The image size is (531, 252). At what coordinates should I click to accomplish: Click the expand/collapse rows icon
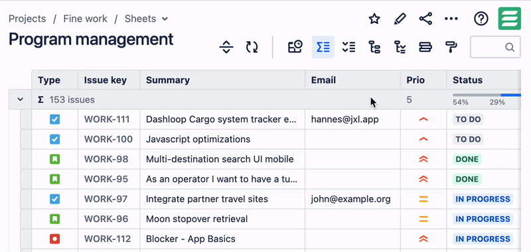coord(226,47)
